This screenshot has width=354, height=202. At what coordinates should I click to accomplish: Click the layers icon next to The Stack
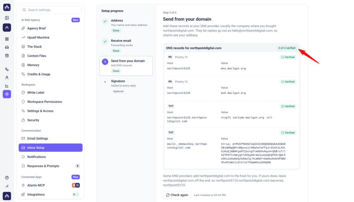tap(23, 47)
